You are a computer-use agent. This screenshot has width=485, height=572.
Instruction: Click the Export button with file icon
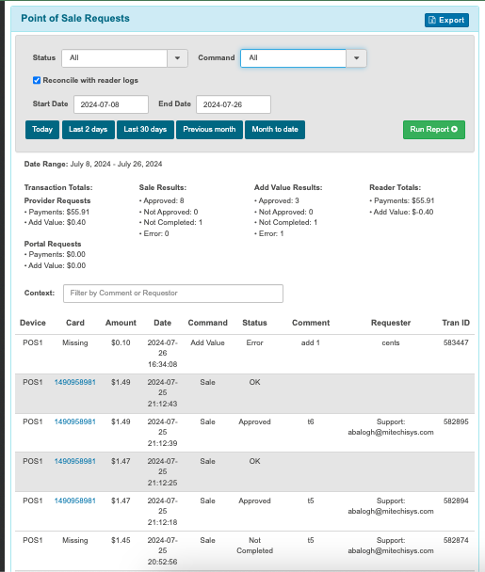point(446,20)
